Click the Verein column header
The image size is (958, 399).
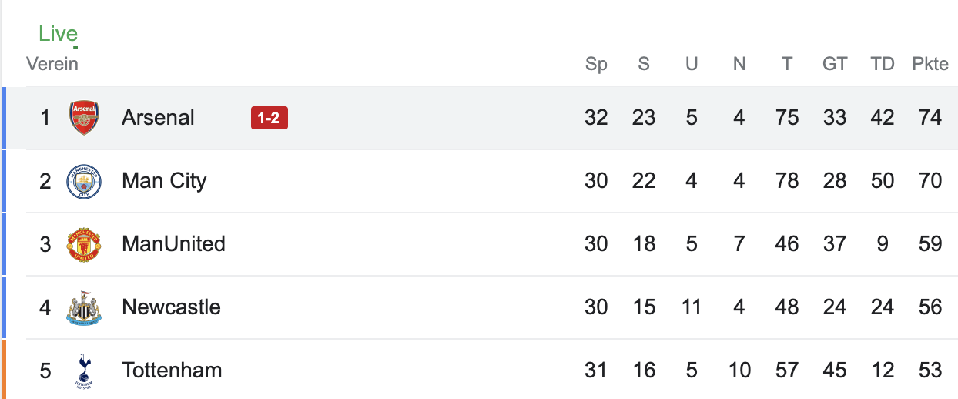[52, 64]
